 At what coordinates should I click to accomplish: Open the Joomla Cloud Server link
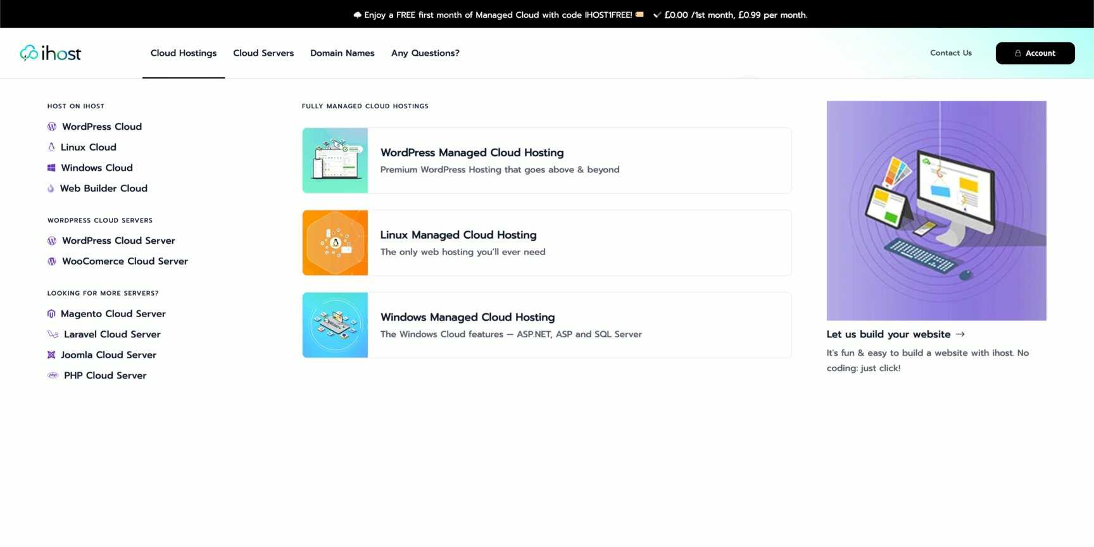click(108, 355)
